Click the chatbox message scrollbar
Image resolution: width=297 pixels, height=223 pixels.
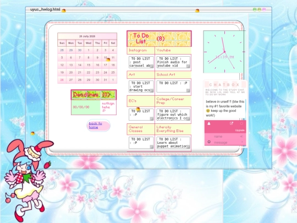coord(245,108)
